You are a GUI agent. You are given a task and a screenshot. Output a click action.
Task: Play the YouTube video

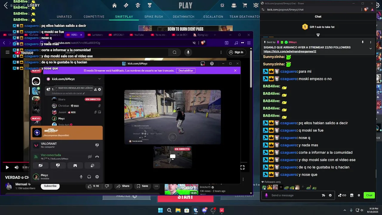pyautogui.click(x=7, y=168)
